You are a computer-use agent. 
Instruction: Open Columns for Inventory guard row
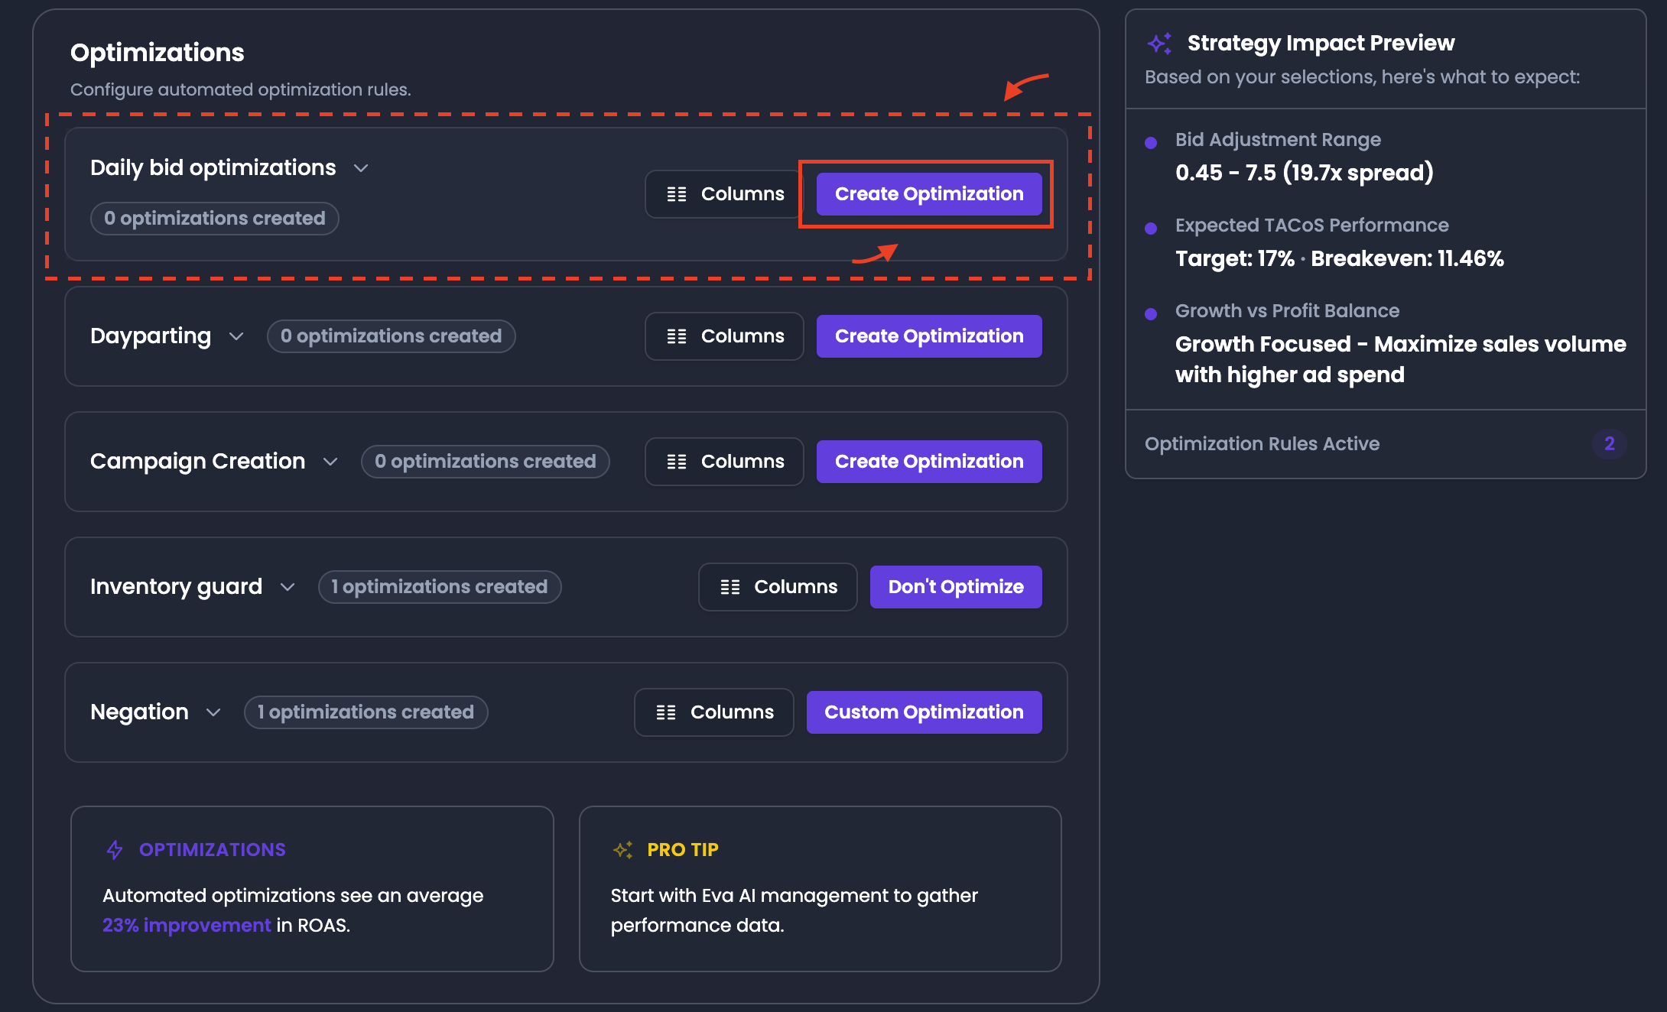click(x=778, y=587)
